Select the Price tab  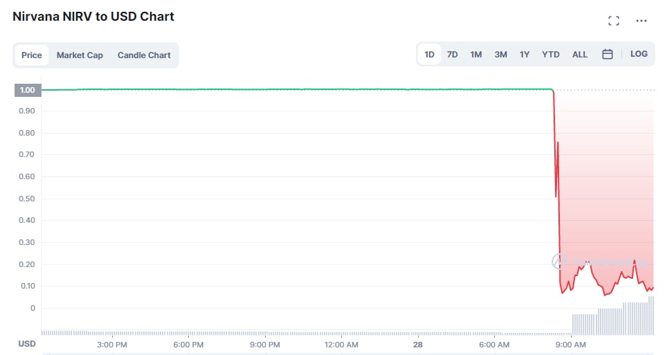[x=32, y=55]
